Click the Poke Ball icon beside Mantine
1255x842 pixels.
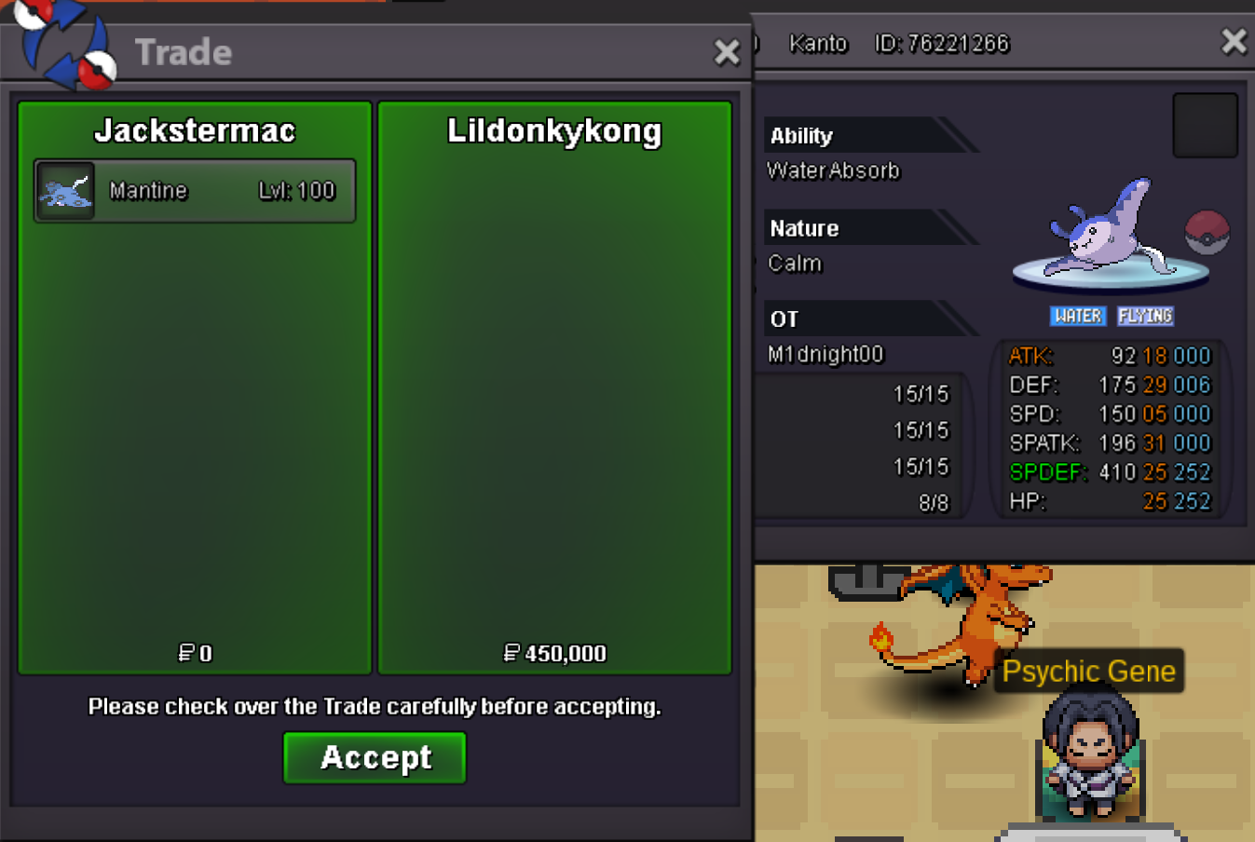click(1207, 233)
